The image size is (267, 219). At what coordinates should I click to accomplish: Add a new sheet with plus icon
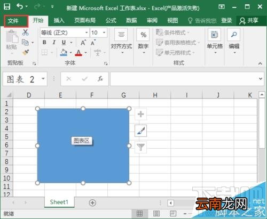[x=92, y=202]
